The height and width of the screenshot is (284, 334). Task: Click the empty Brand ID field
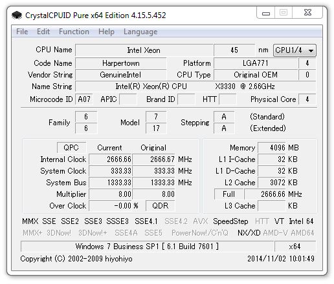click(186, 99)
